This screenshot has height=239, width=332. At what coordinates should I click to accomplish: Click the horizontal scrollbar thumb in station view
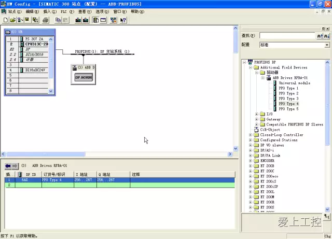[46, 154]
